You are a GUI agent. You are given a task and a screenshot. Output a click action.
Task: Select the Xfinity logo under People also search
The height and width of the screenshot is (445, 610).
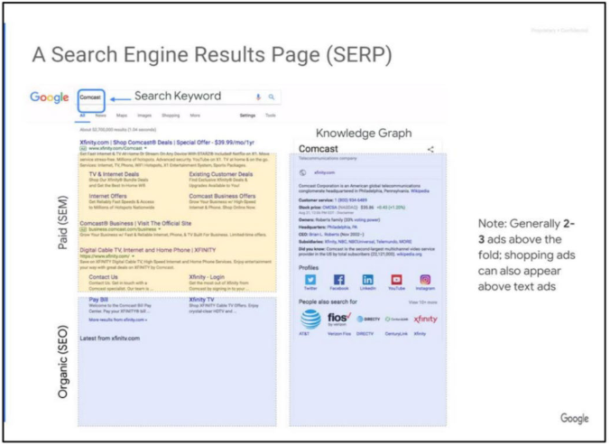(x=425, y=319)
